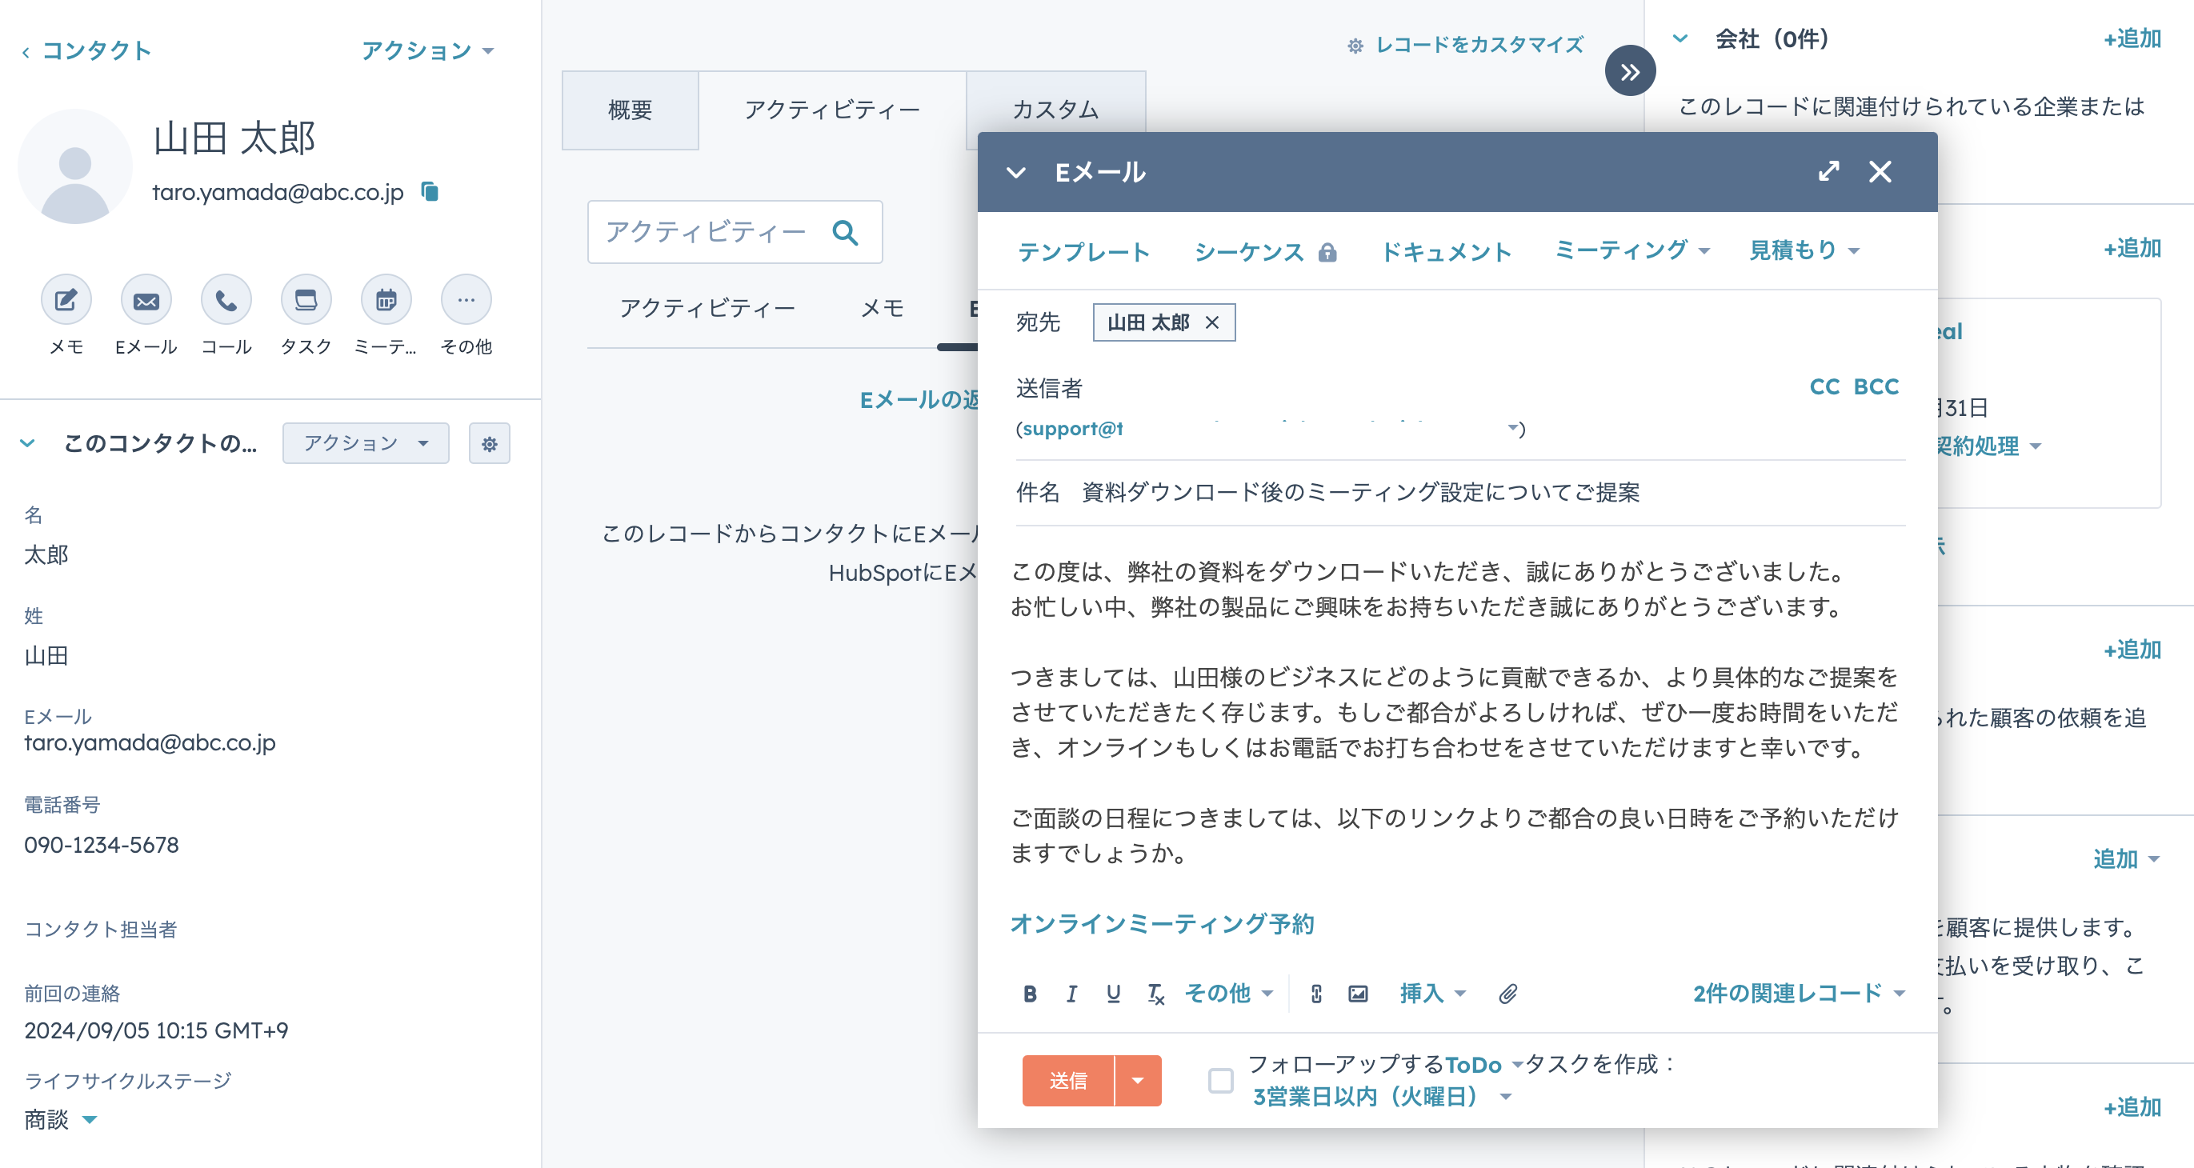Click the 送信 send button
Viewport: 2194px width, 1168px height.
pyautogui.click(x=1068, y=1080)
